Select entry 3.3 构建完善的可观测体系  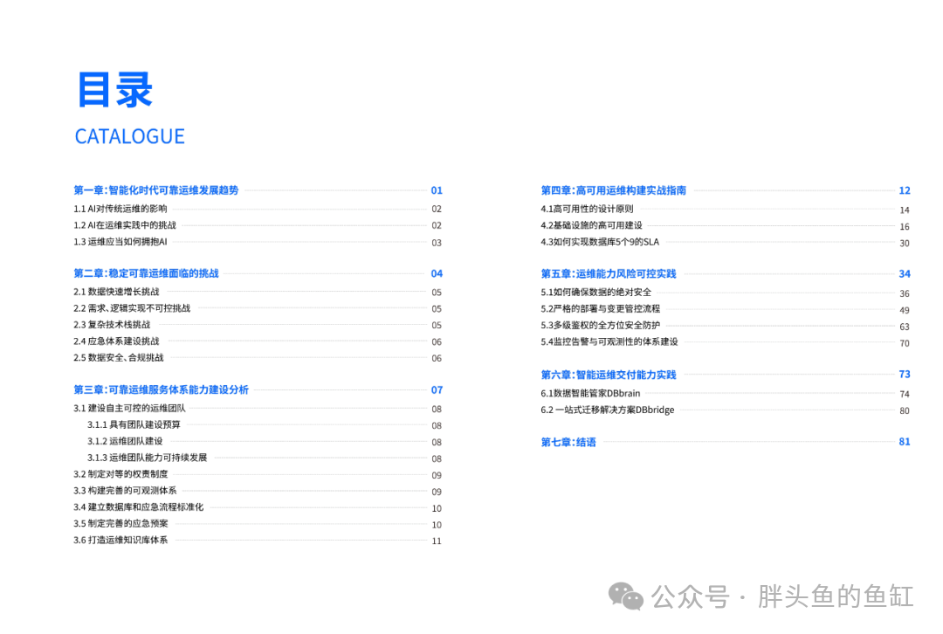click(x=125, y=491)
